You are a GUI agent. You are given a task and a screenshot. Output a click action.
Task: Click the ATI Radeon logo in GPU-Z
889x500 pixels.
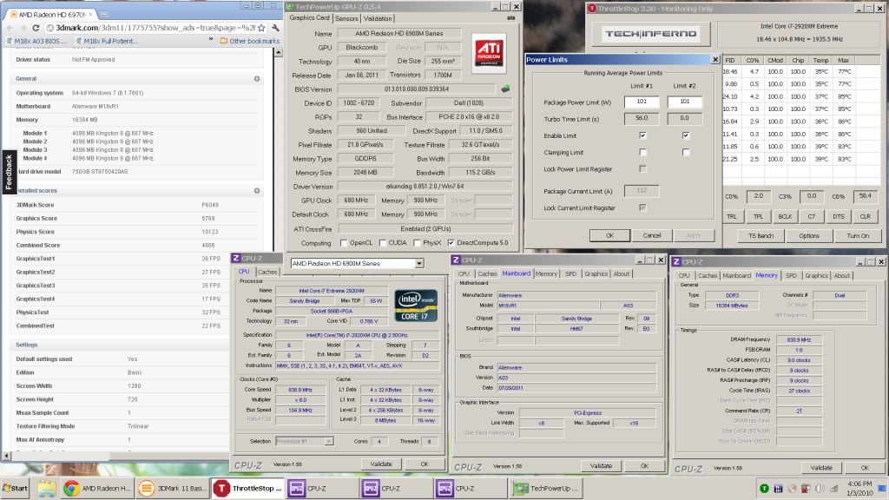[489, 54]
